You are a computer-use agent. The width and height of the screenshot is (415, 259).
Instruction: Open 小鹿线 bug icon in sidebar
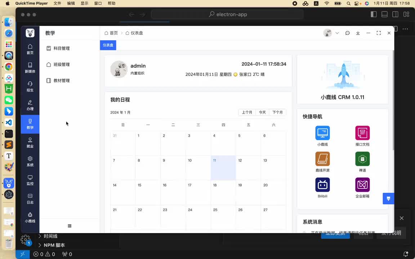pos(30,218)
